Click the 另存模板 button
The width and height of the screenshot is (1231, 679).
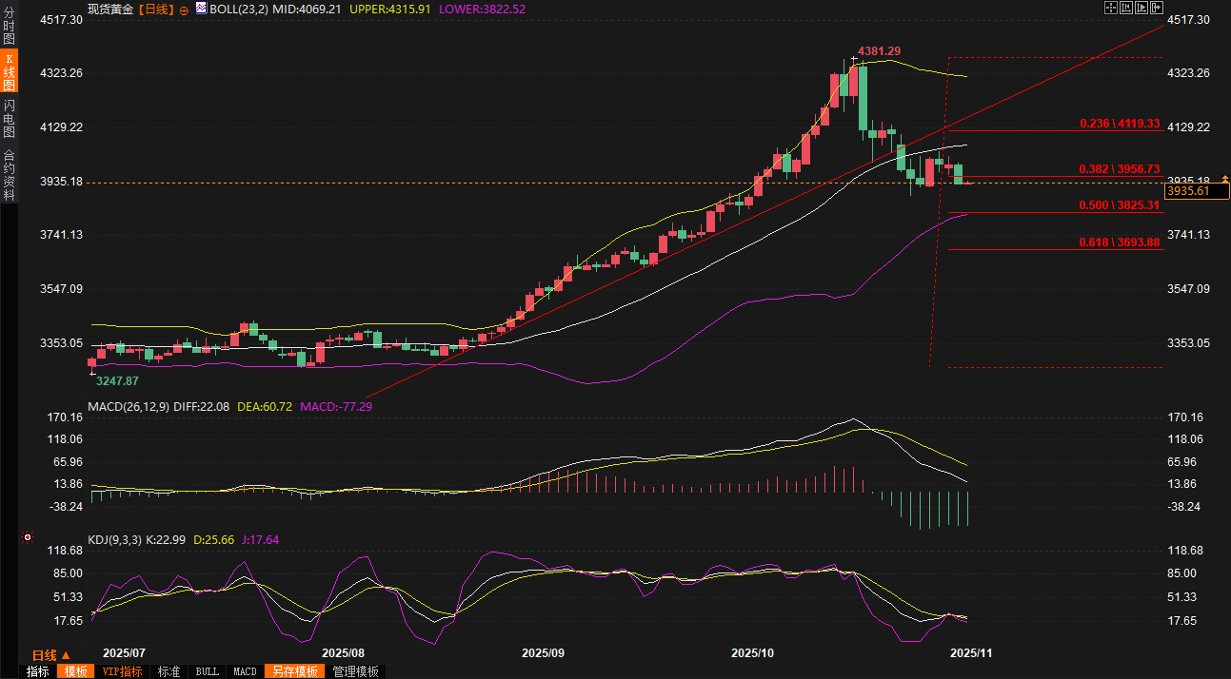(x=294, y=671)
